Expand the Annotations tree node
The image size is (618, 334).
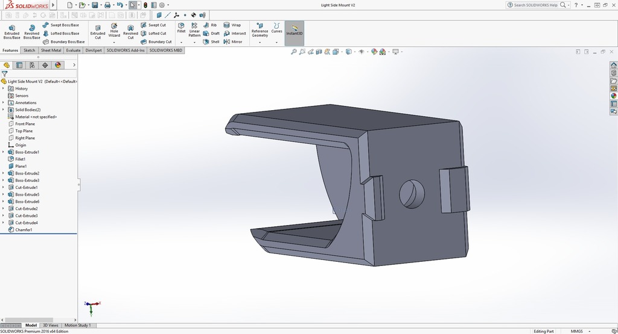click(x=4, y=102)
